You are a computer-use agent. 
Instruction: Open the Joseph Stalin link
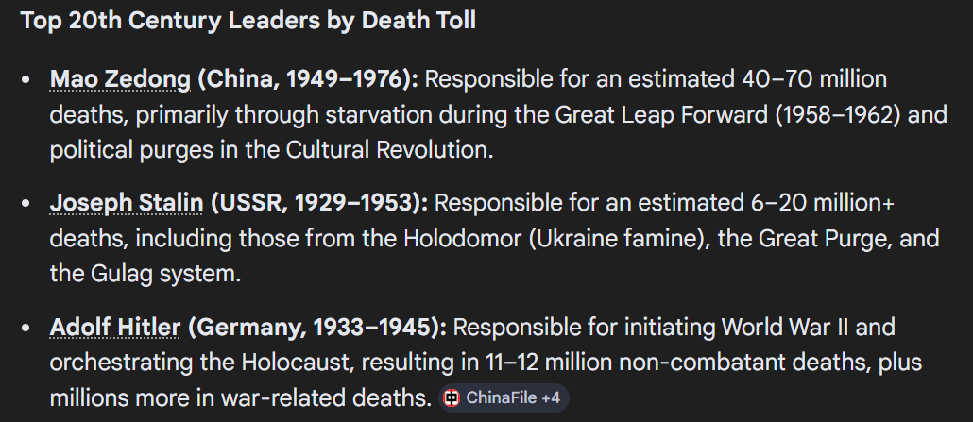click(x=126, y=203)
